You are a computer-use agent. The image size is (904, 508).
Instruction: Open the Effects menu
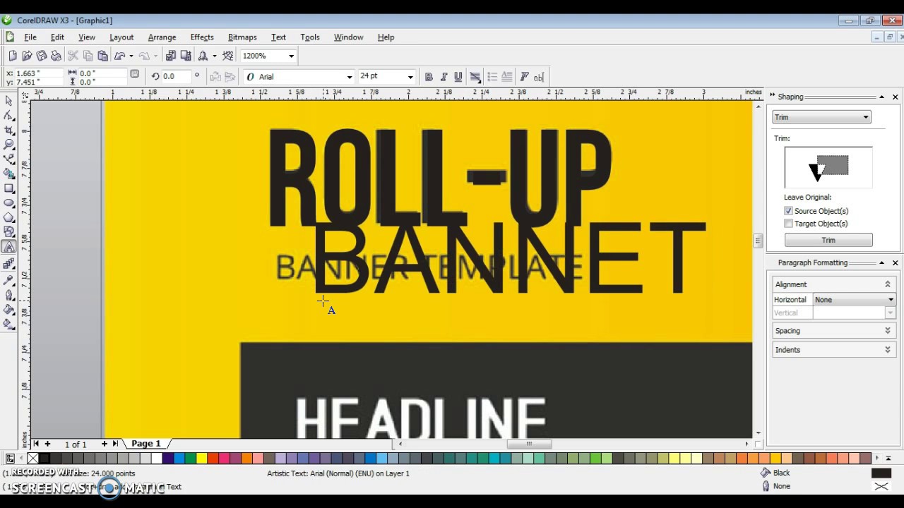(x=202, y=37)
